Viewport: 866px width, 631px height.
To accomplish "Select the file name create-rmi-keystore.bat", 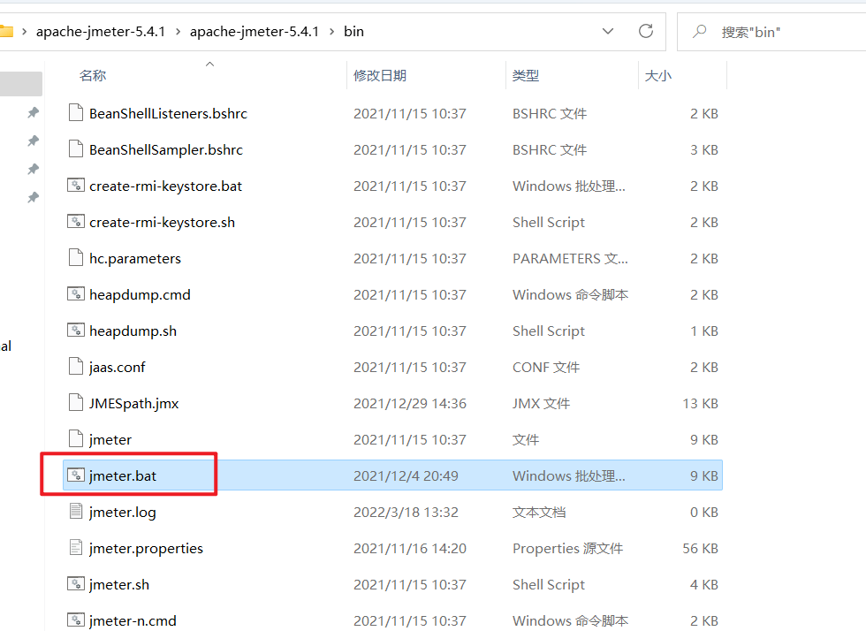I will tap(166, 186).
